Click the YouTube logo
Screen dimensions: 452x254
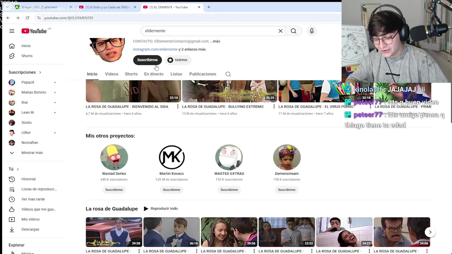pos(34,31)
